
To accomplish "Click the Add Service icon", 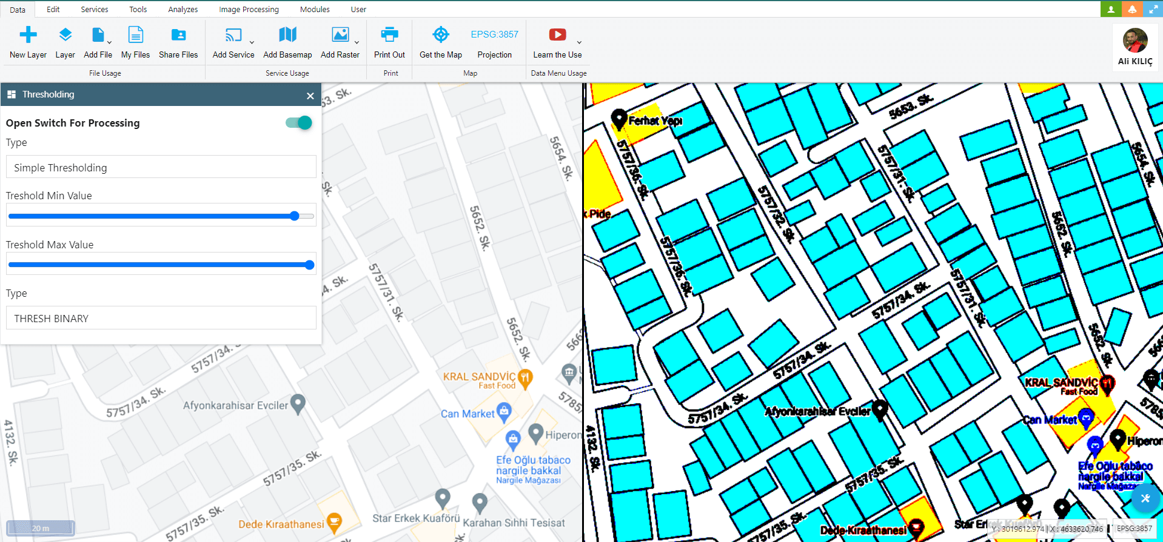I will pos(233,35).
